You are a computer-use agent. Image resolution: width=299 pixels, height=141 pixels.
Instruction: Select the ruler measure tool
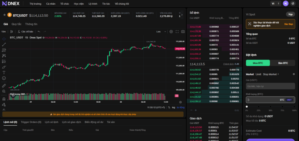pyautogui.click(x=4, y=86)
